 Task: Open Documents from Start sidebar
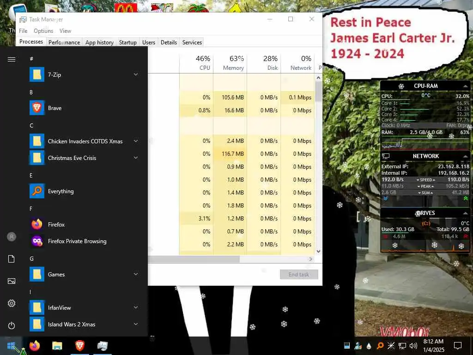point(12,259)
